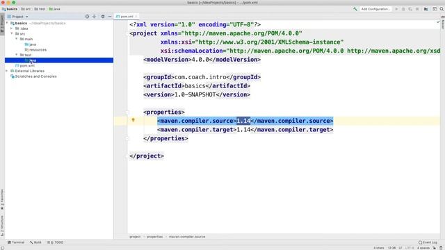
Task: Select the .idea folder in tree
Action: tap(22, 28)
